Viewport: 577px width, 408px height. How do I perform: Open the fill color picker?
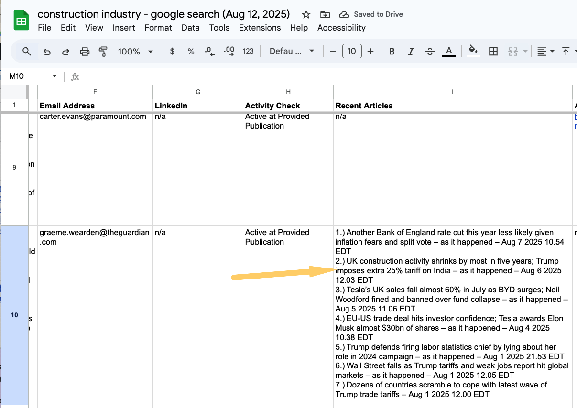tap(473, 51)
